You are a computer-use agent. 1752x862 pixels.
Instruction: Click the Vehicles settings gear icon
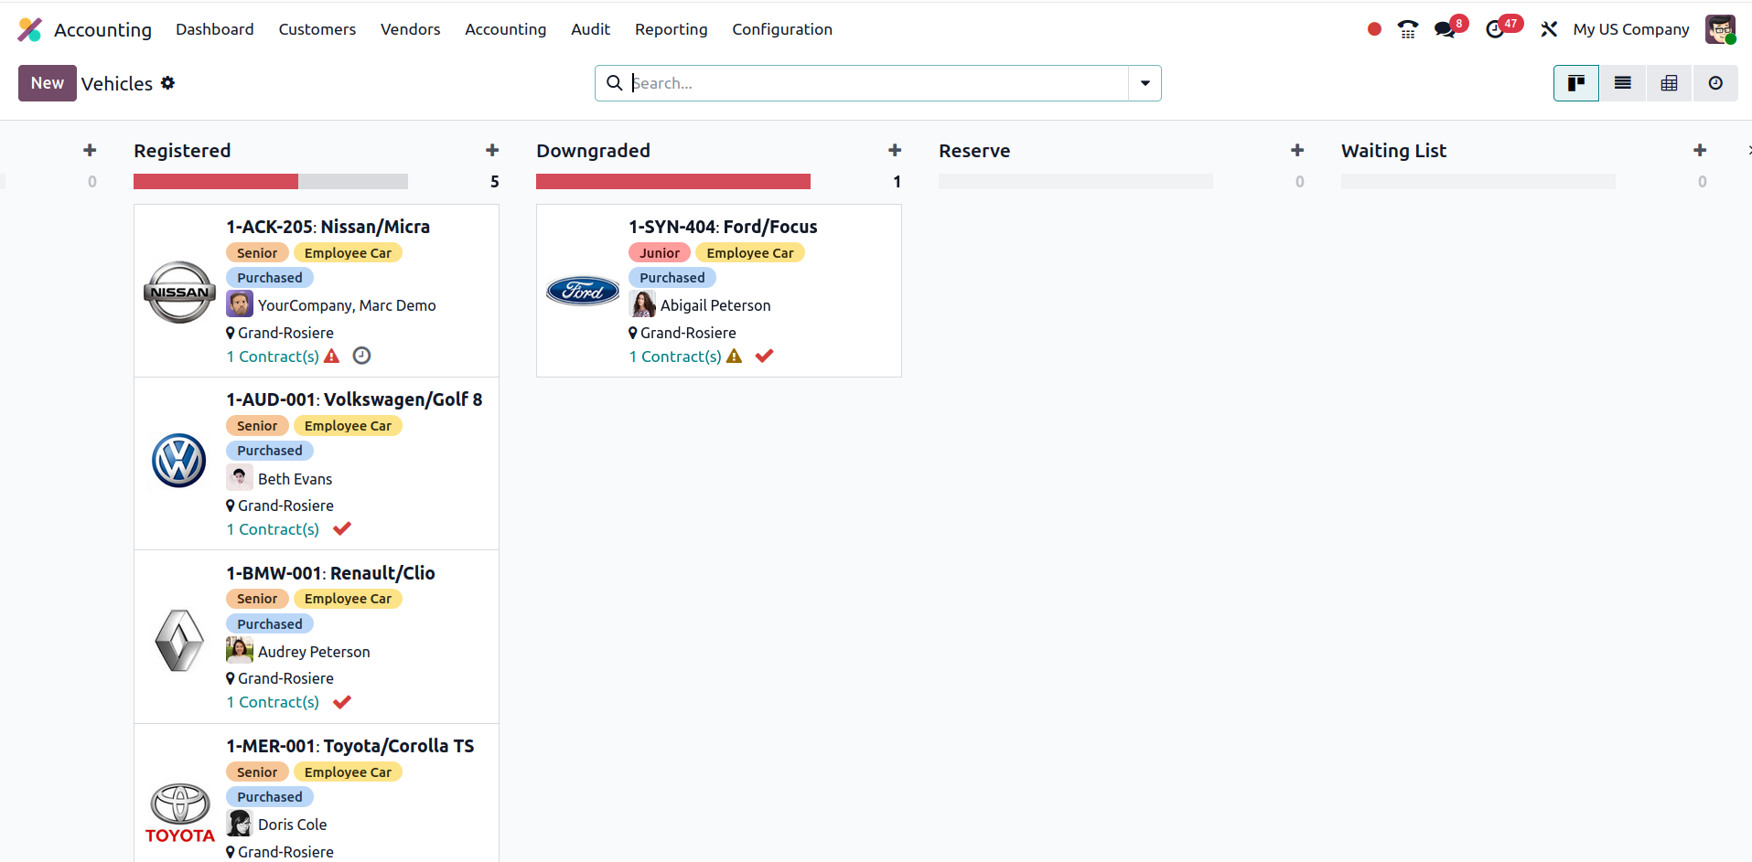tap(167, 83)
